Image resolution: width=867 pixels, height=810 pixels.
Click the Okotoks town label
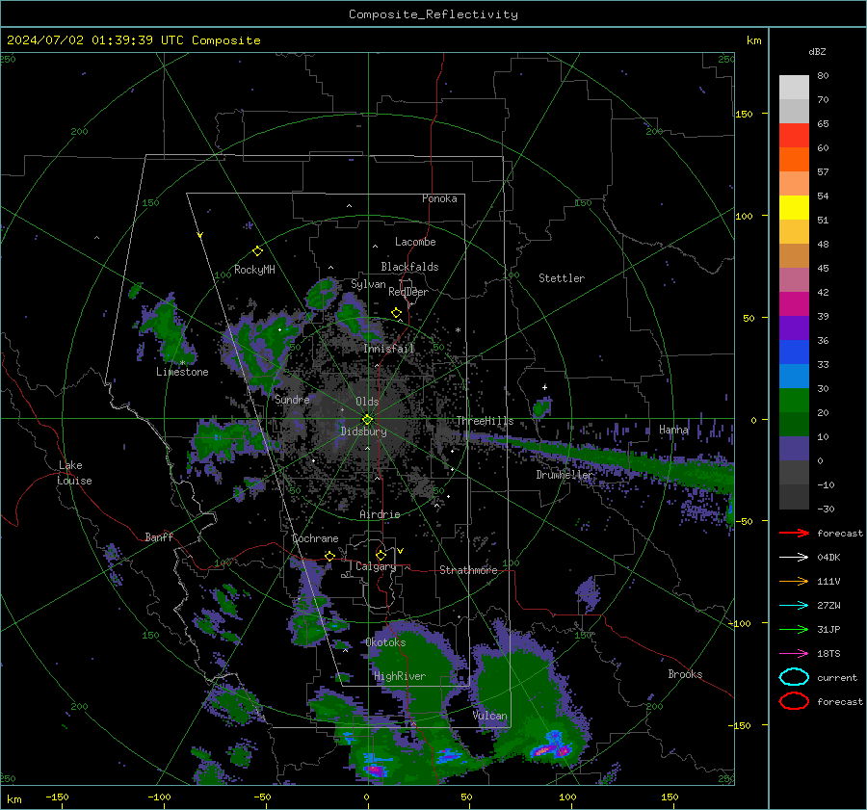(x=385, y=642)
